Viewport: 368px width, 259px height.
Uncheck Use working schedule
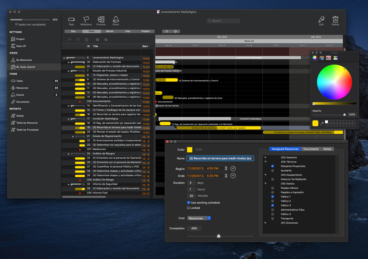(x=189, y=203)
